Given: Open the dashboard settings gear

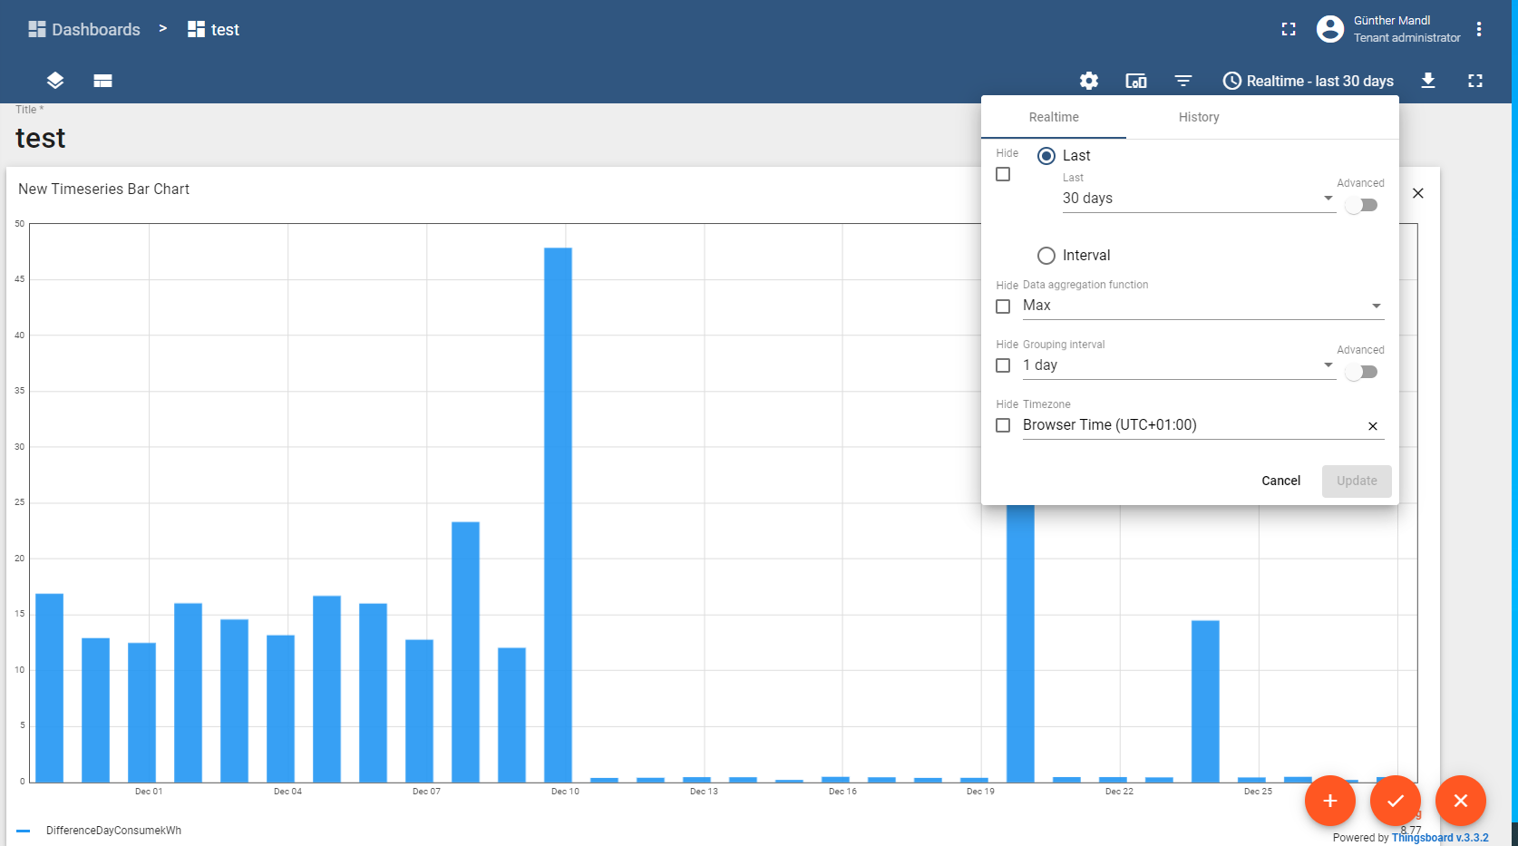Looking at the screenshot, I should 1088,81.
